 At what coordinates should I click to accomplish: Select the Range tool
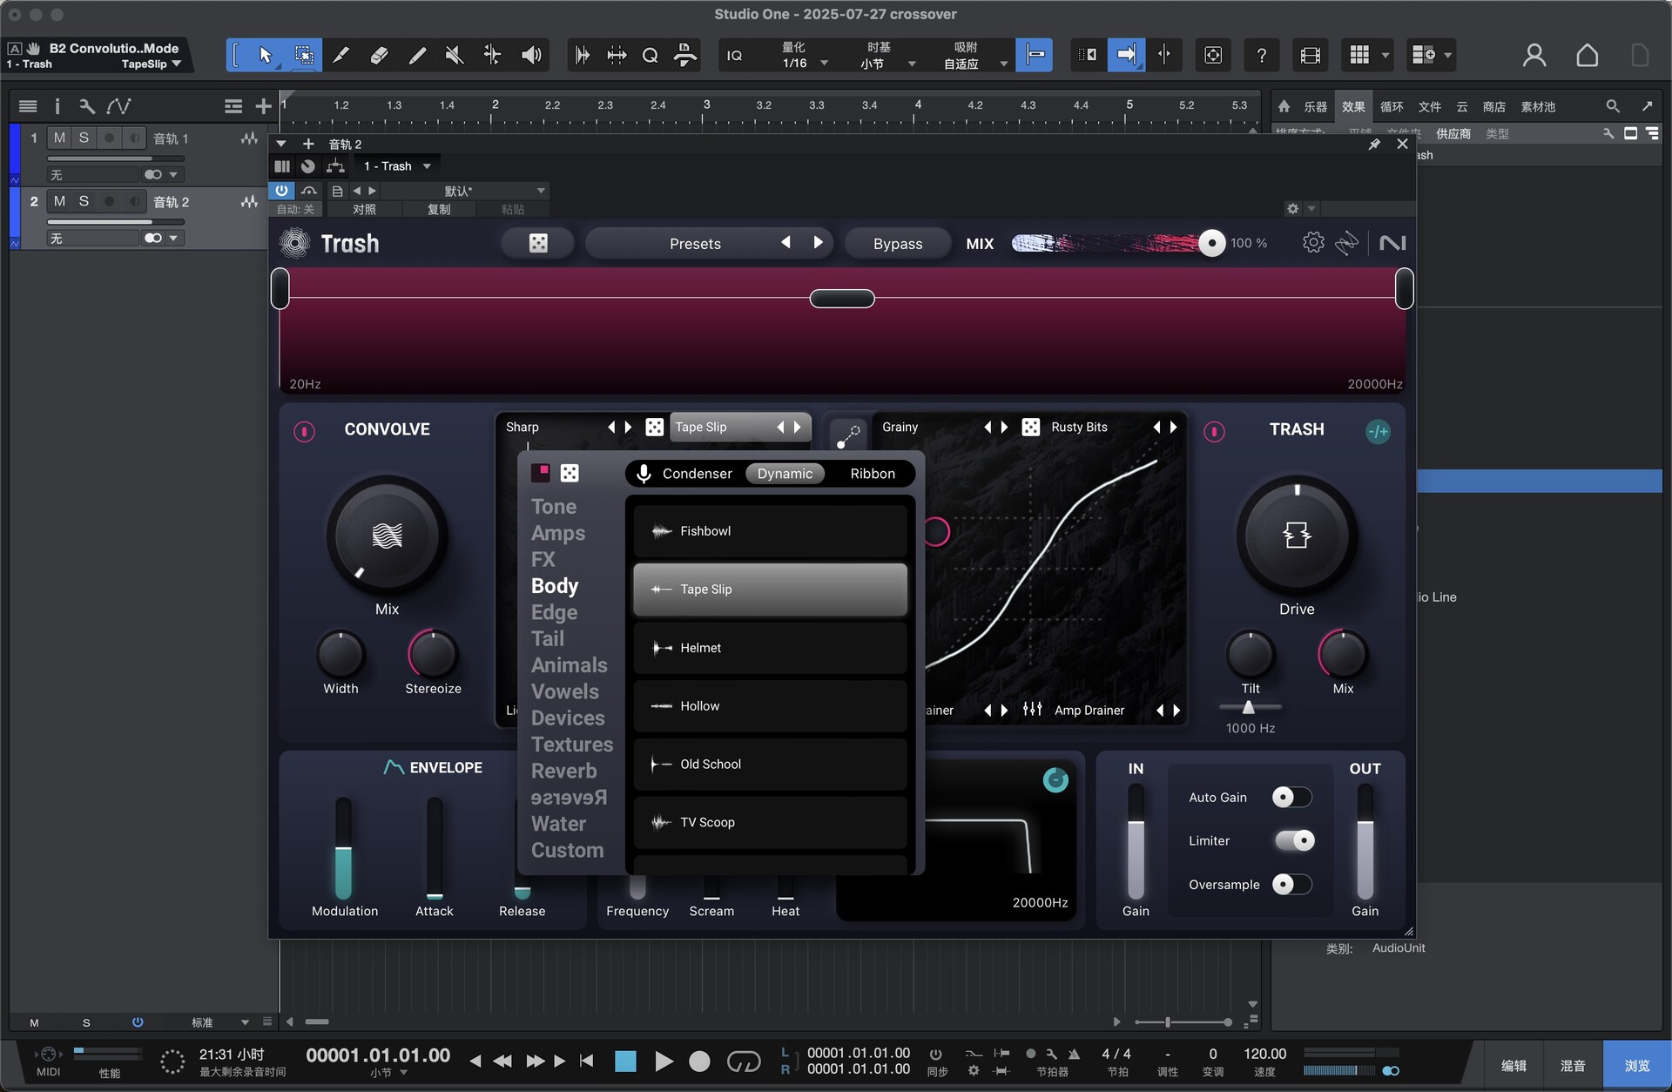pos(303,56)
